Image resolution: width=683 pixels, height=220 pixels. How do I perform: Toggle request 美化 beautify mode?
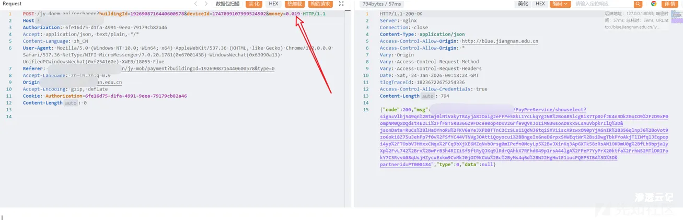pos(254,4)
